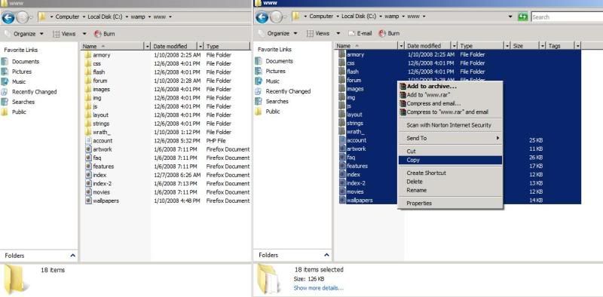The height and width of the screenshot is (297, 603).
Task: Click Computer breadcrumb in left address bar
Action: click(x=67, y=17)
